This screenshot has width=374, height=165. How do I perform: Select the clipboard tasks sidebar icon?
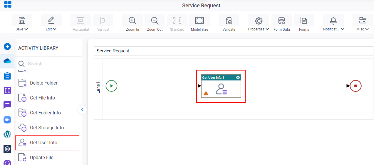tap(7, 76)
